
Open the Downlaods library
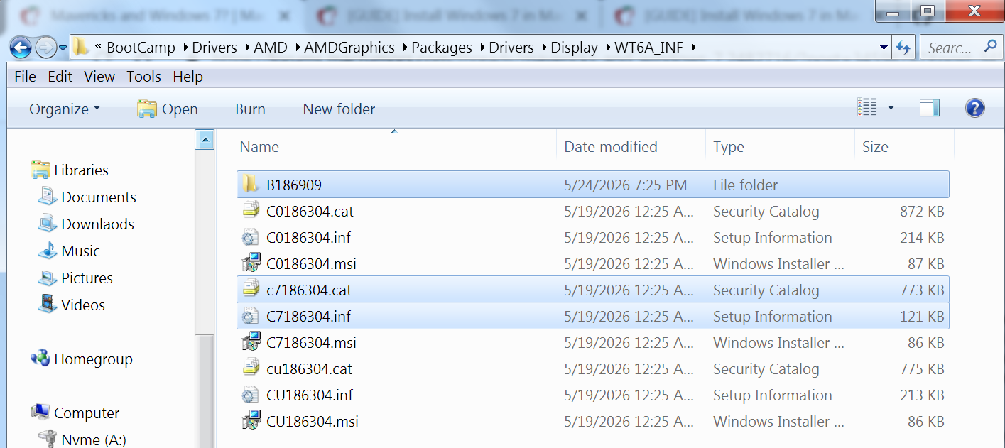[86, 224]
